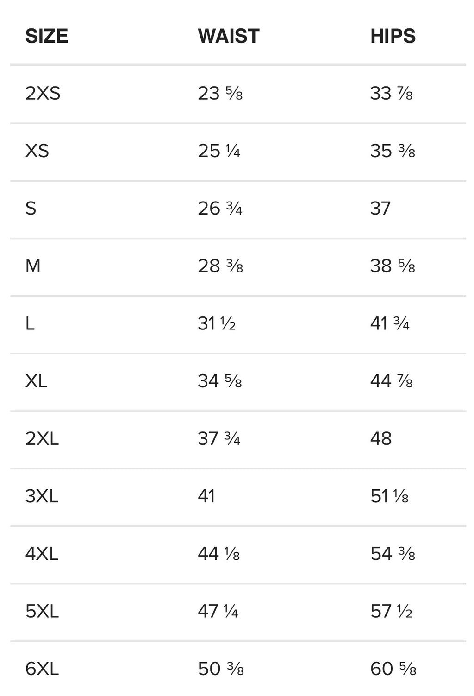Viewport: 474px width, 696px height.
Task: Click the SIZE column header
Action: (46, 36)
